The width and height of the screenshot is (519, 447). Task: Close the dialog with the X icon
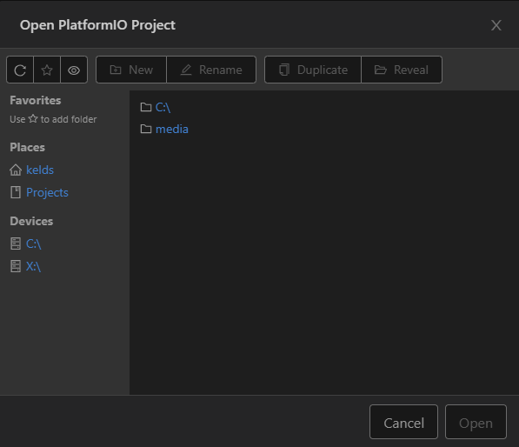point(496,25)
